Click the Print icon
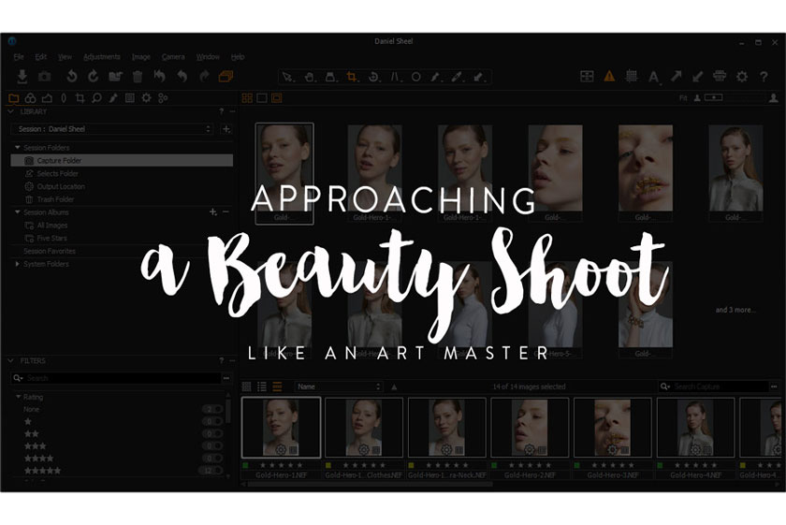The image size is (786, 525). click(720, 77)
